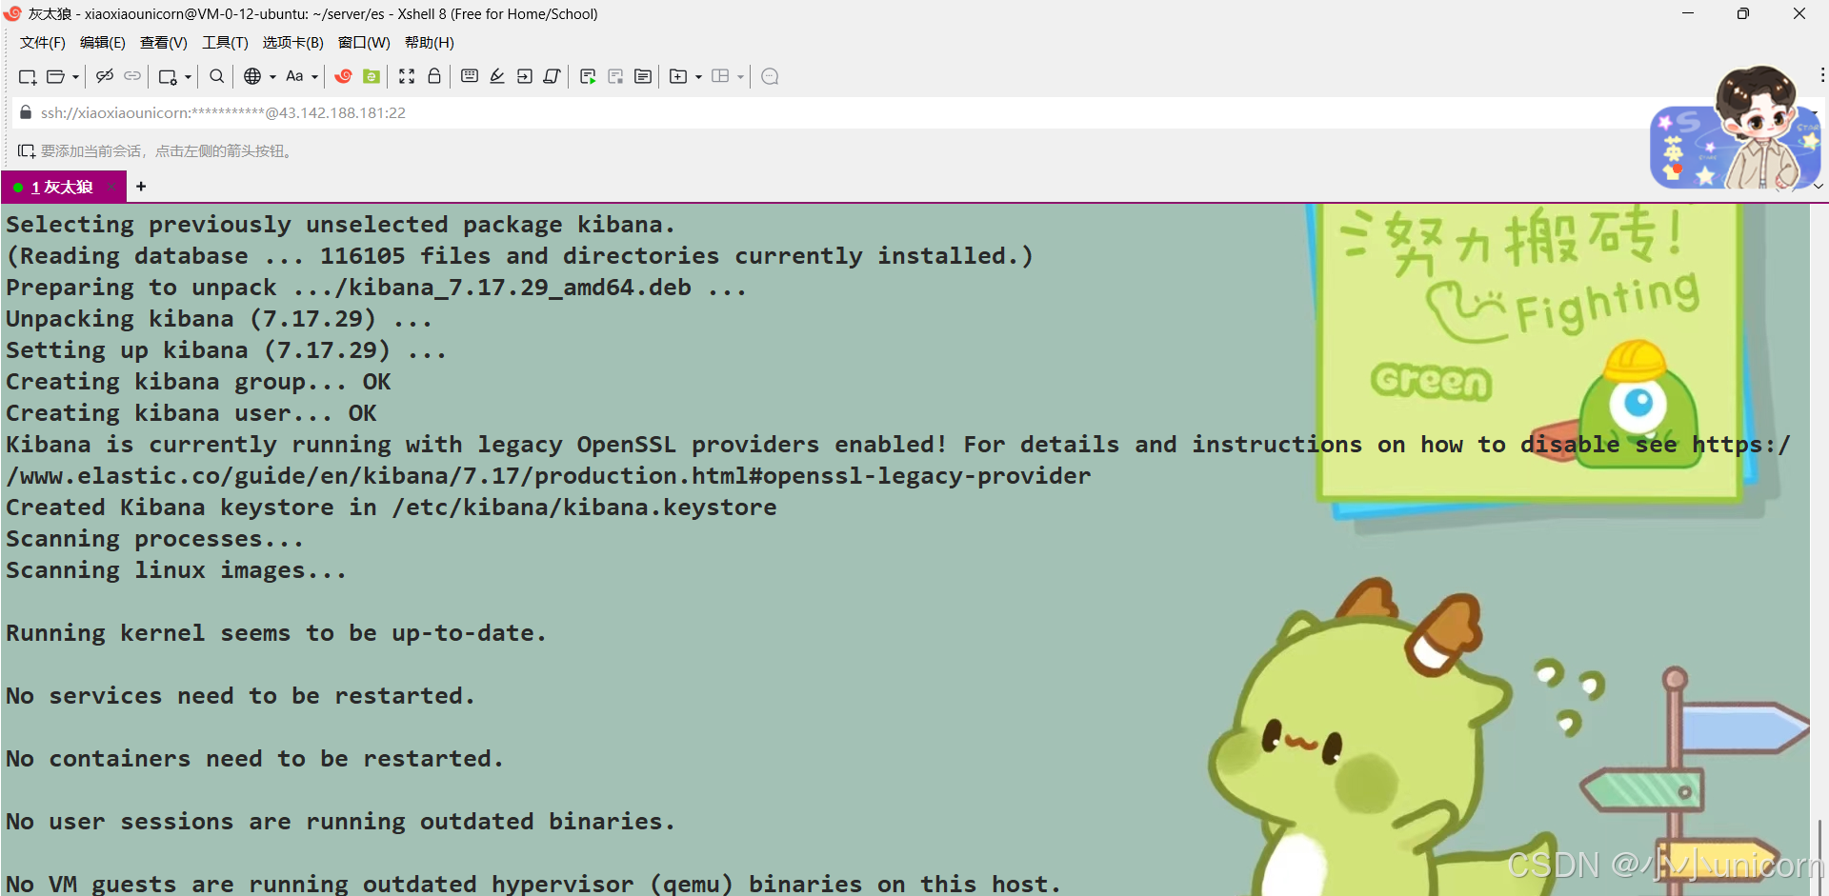The image size is (1829, 896).
Task: Click the Aa font icon
Action: 294,76
